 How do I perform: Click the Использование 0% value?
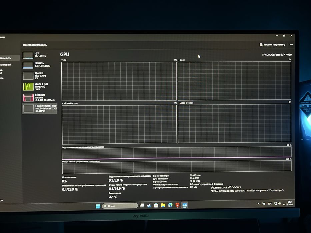pyautogui.click(x=64, y=181)
